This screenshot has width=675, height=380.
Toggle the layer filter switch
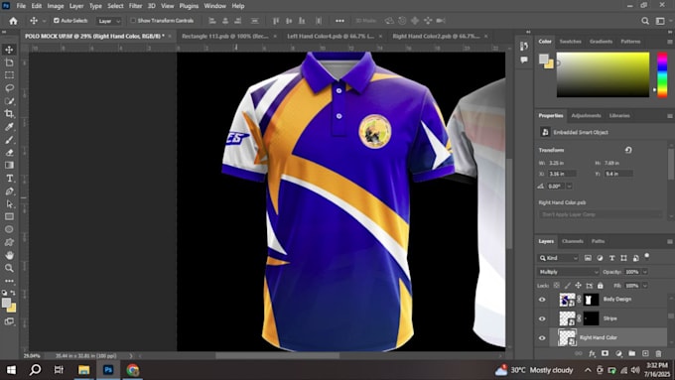pos(646,256)
